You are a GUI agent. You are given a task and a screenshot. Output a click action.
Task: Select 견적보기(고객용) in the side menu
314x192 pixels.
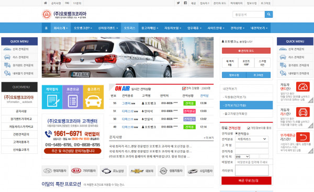[x=246, y=105]
